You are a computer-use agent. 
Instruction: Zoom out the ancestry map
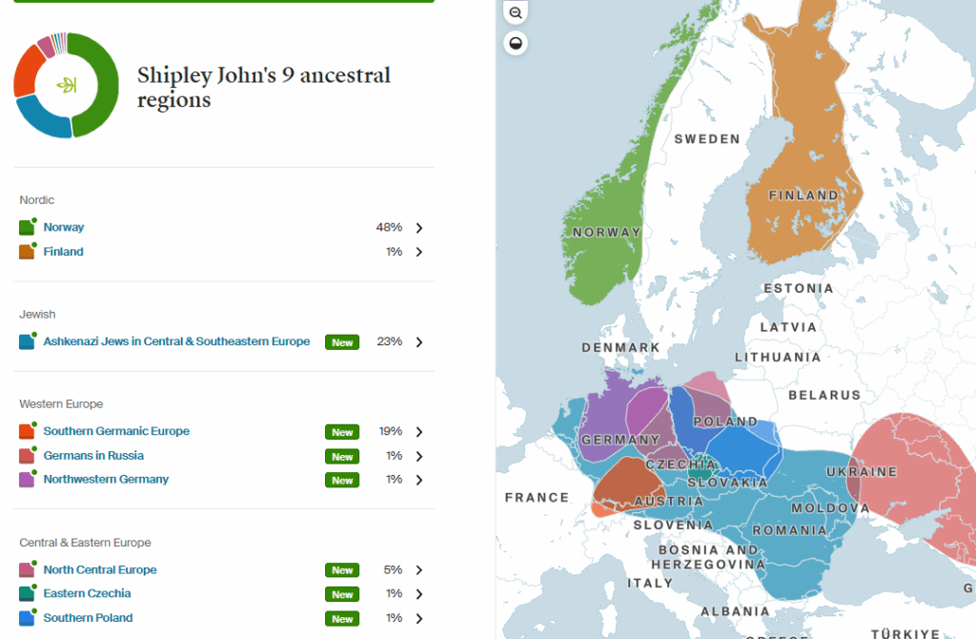[516, 13]
